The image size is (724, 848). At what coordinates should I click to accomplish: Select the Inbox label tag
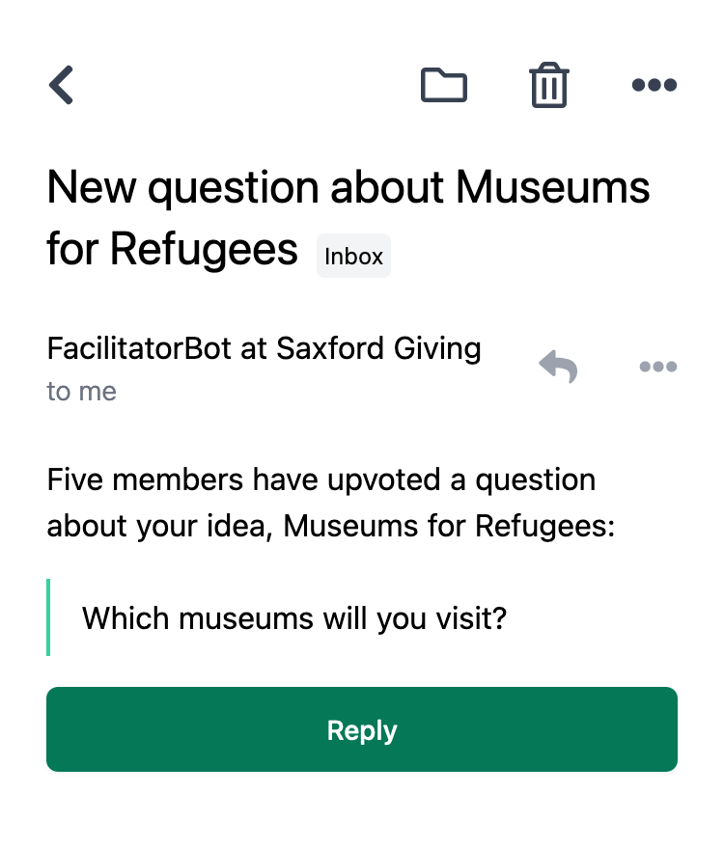[353, 256]
